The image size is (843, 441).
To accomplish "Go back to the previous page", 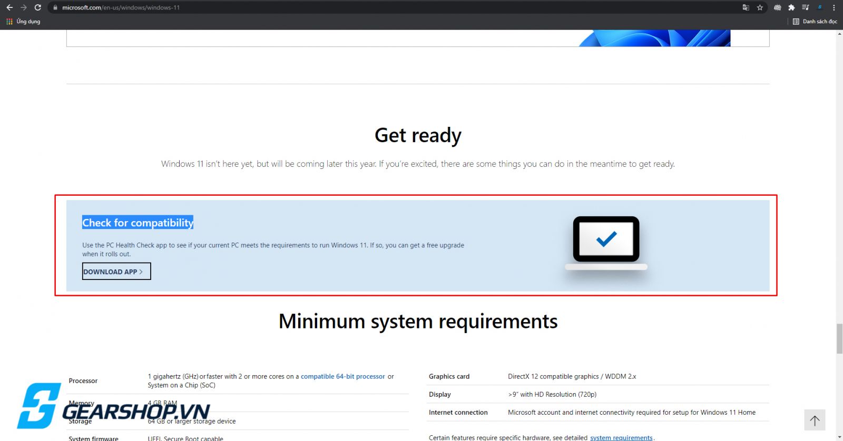I will (x=9, y=7).
